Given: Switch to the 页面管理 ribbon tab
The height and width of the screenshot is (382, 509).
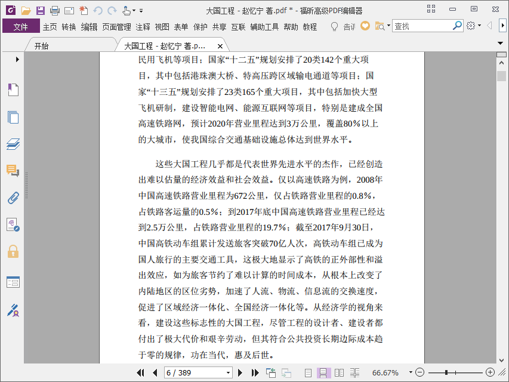Looking at the screenshot, I should tap(116, 27).
